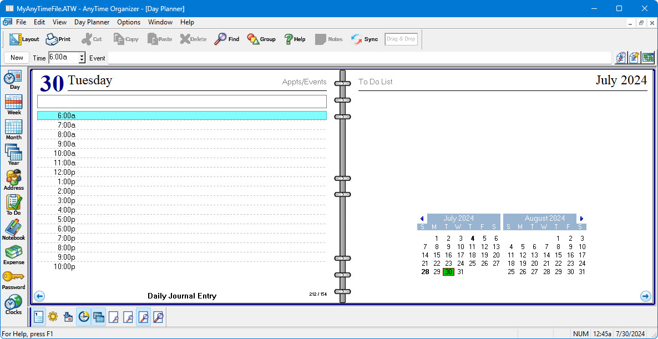Screen dimensions: 658x339
Task: Click the Cut scissors icon
Action: 92,39
